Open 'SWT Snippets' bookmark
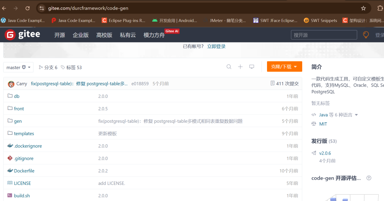 (x=320, y=21)
